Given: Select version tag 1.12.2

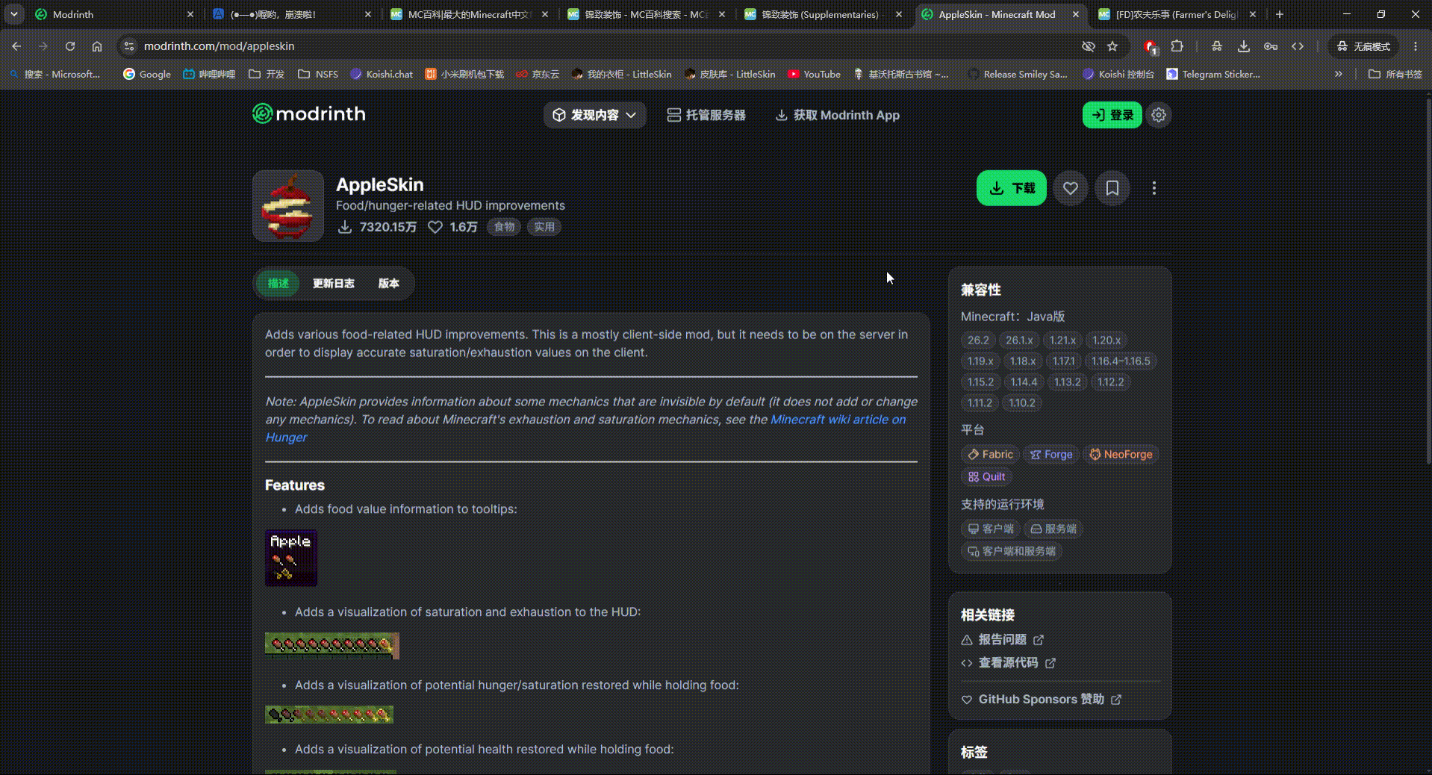Looking at the screenshot, I should click(1110, 382).
